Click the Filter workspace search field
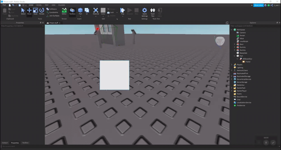 (x=255, y=26)
